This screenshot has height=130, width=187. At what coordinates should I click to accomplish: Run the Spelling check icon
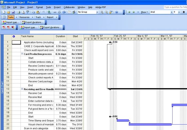28,12
